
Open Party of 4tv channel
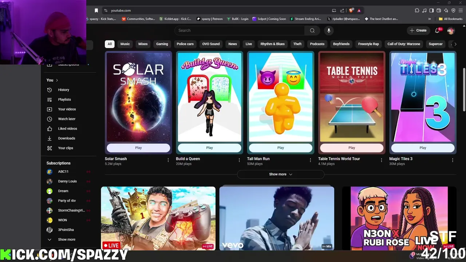67,201
